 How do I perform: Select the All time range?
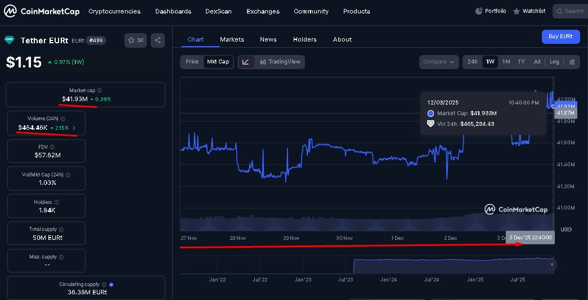tap(537, 62)
